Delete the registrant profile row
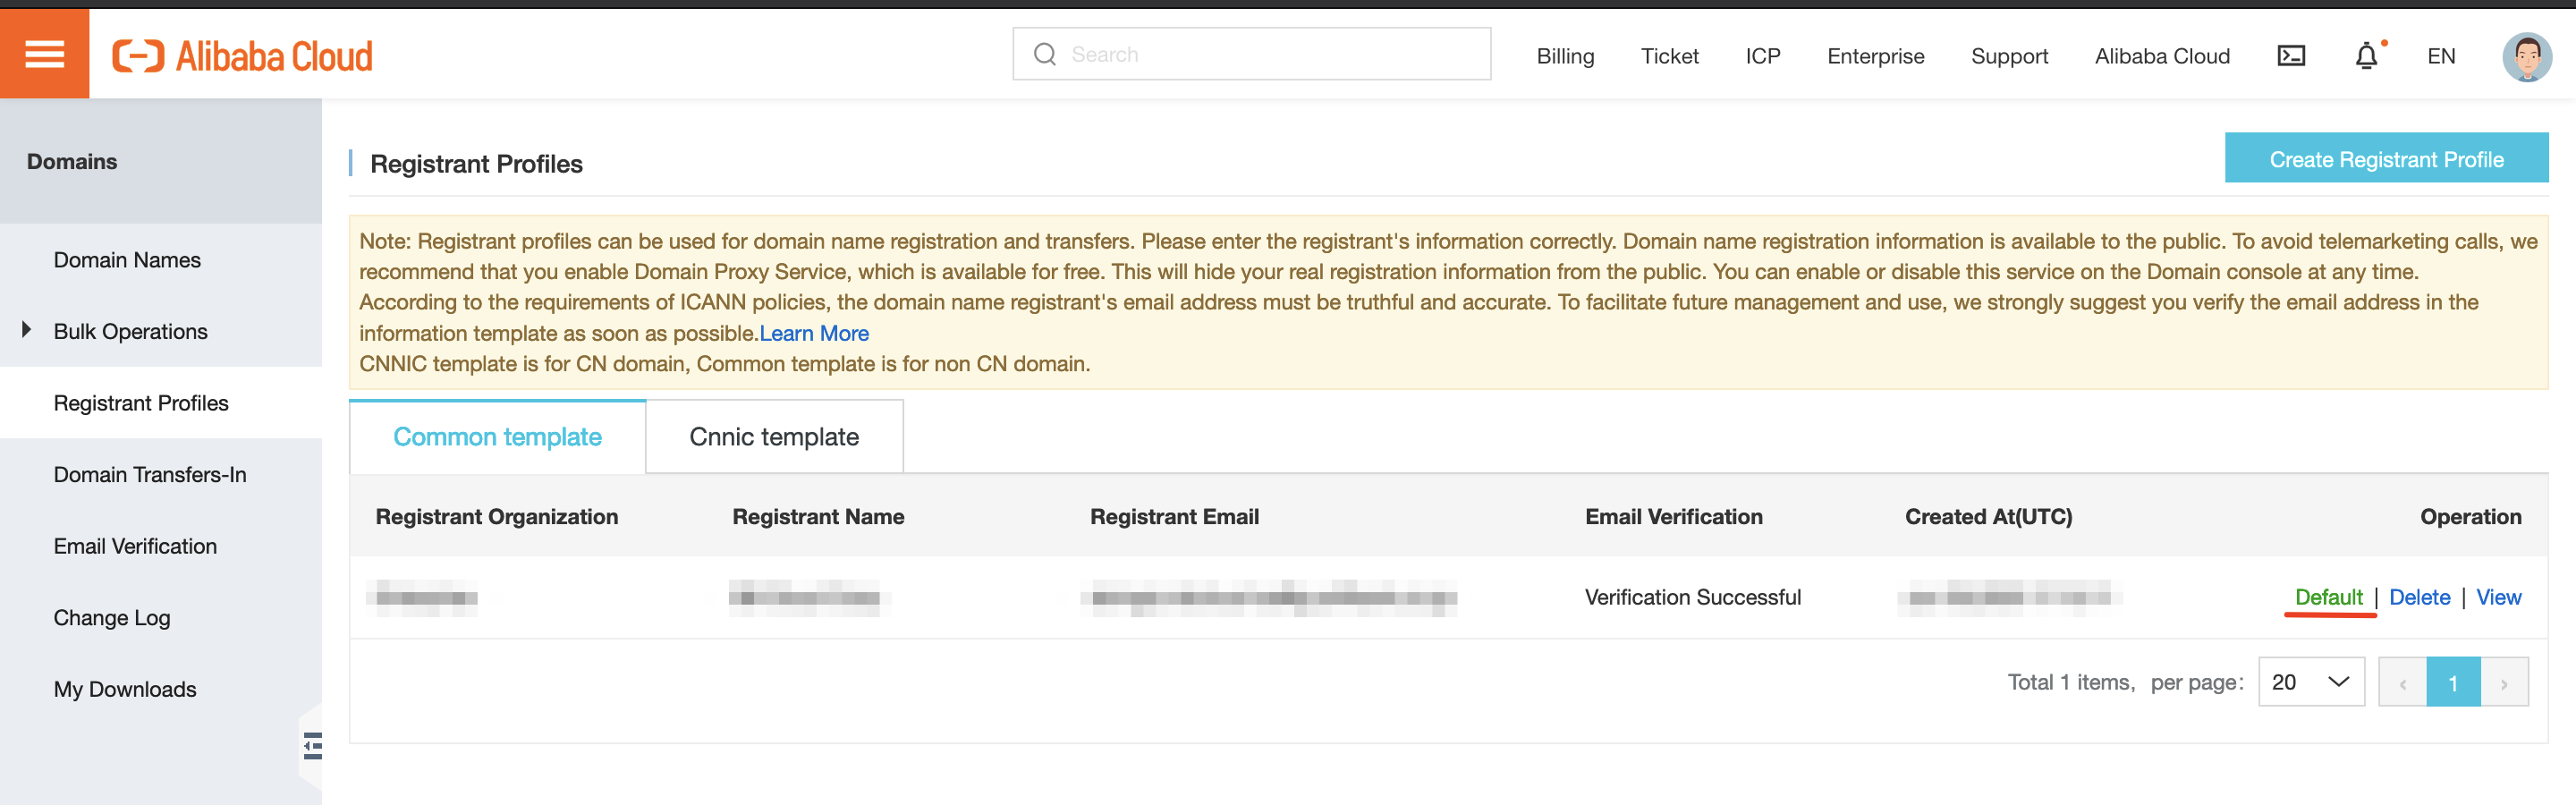The image size is (2576, 805). (2419, 597)
